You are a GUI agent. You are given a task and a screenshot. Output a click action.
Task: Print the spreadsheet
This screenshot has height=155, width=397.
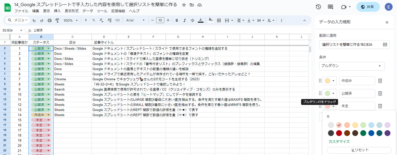click(x=50, y=20)
